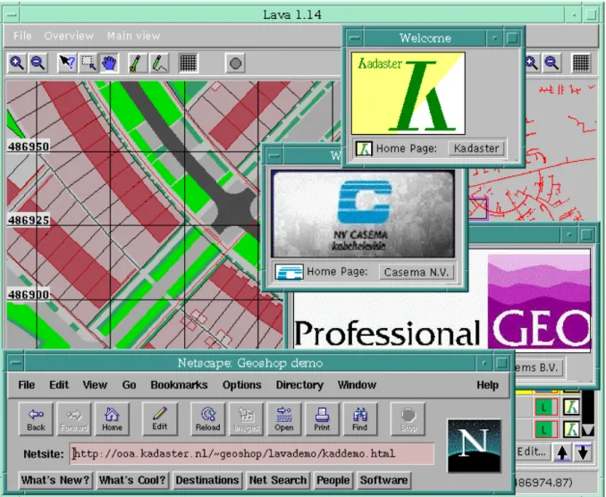Click the Net Search button
Image resolution: width=606 pixels, height=497 pixels.
tap(278, 480)
